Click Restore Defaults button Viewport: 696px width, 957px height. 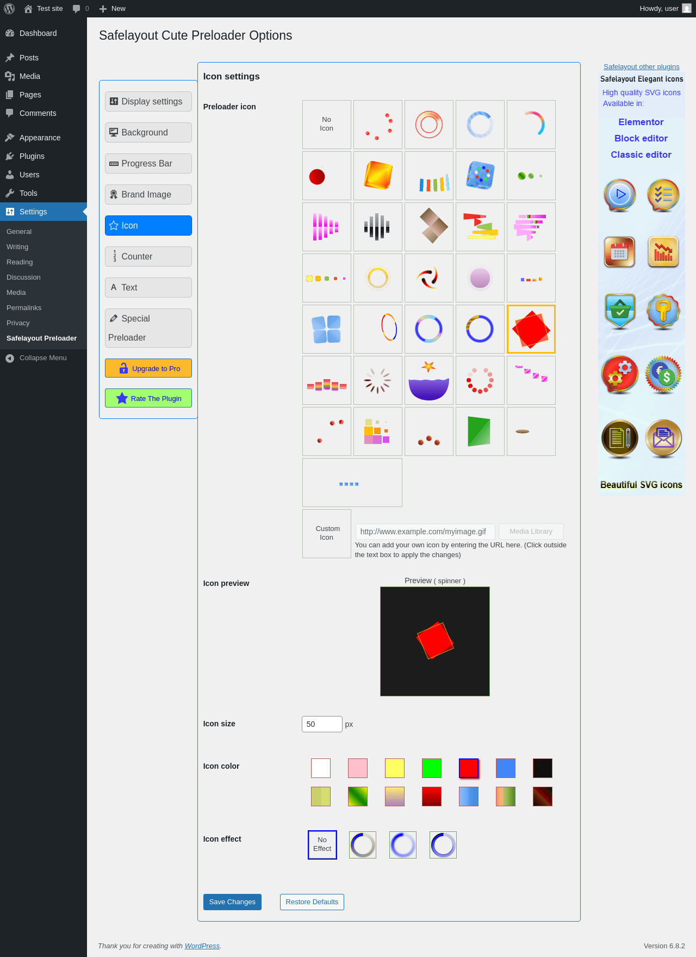click(312, 902)
